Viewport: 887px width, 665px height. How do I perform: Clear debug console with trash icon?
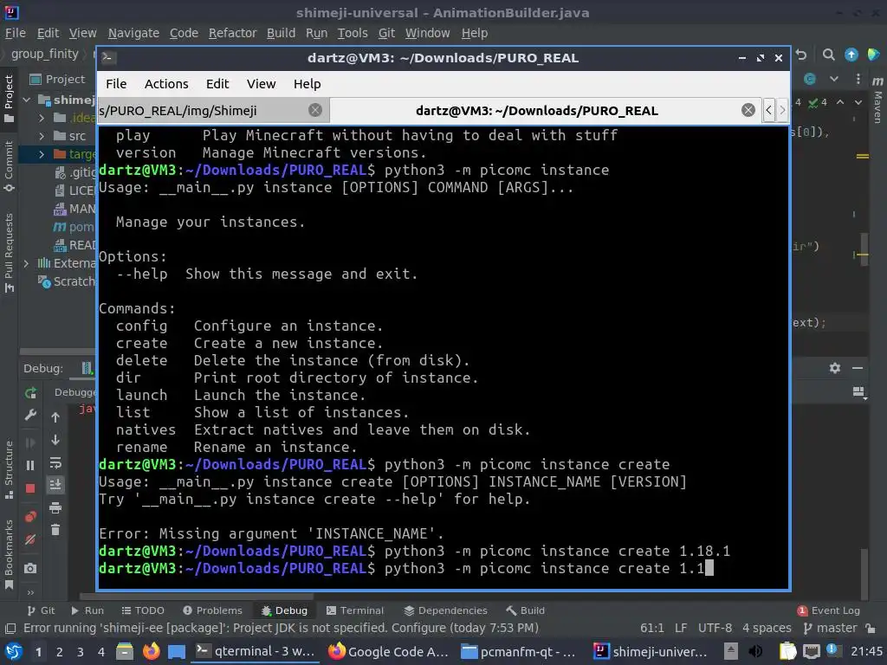(55, 530)
